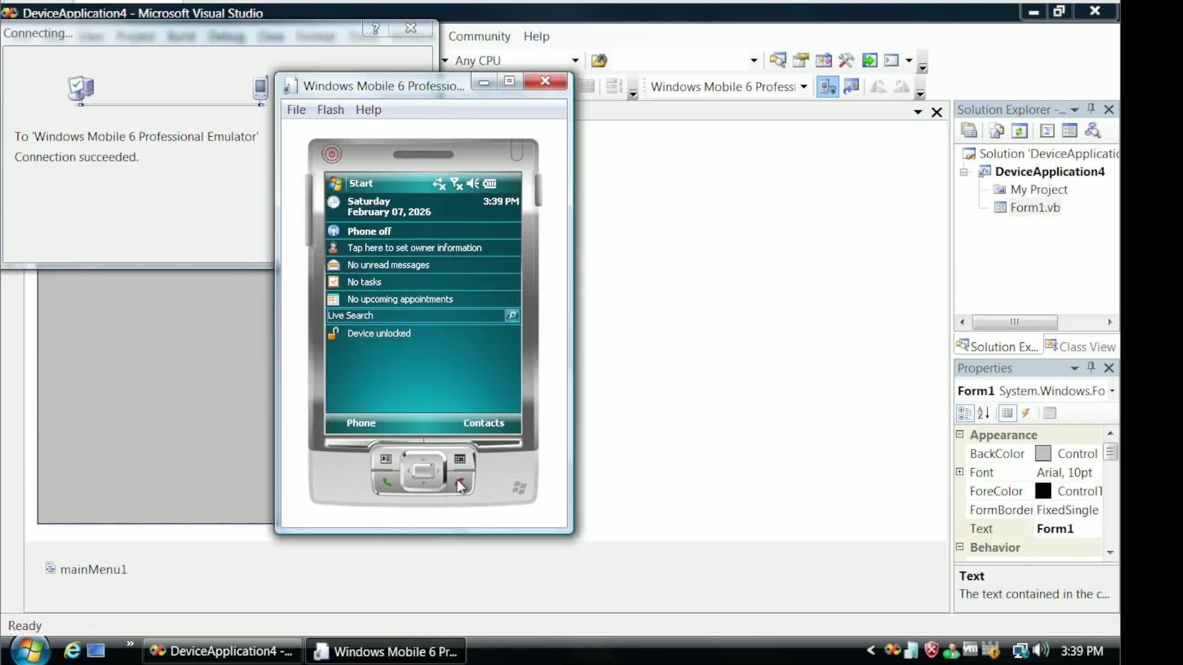The height and width of the screenshot is (665, 1183).
Task: Open the emulator Flash menu
Action: (331, 110)
